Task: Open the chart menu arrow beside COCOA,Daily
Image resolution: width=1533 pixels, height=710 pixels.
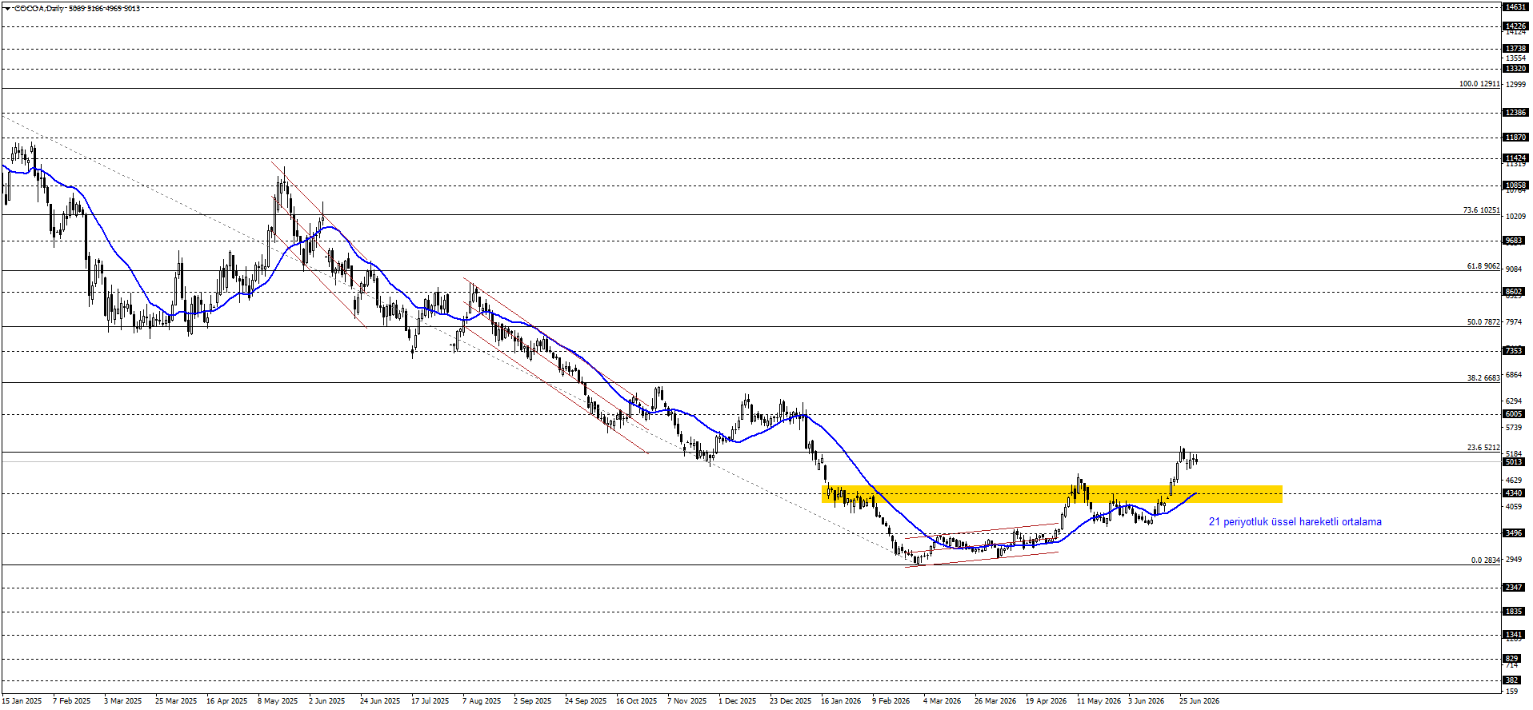Action: tap(7, 8)
